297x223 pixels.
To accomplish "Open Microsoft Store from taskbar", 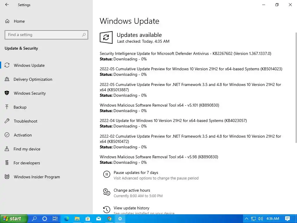I will (x=88, y=219).
